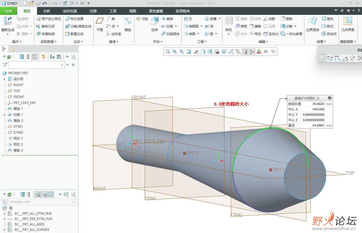Select the Hole (孔) tool
362x233 pixels.
tap(188, 19)
